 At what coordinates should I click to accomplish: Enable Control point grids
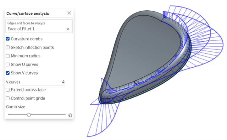pos(8,98)
